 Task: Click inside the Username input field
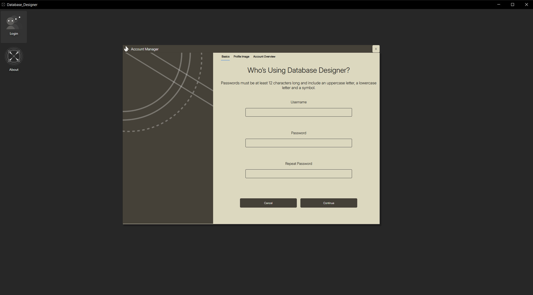[298, 112]
